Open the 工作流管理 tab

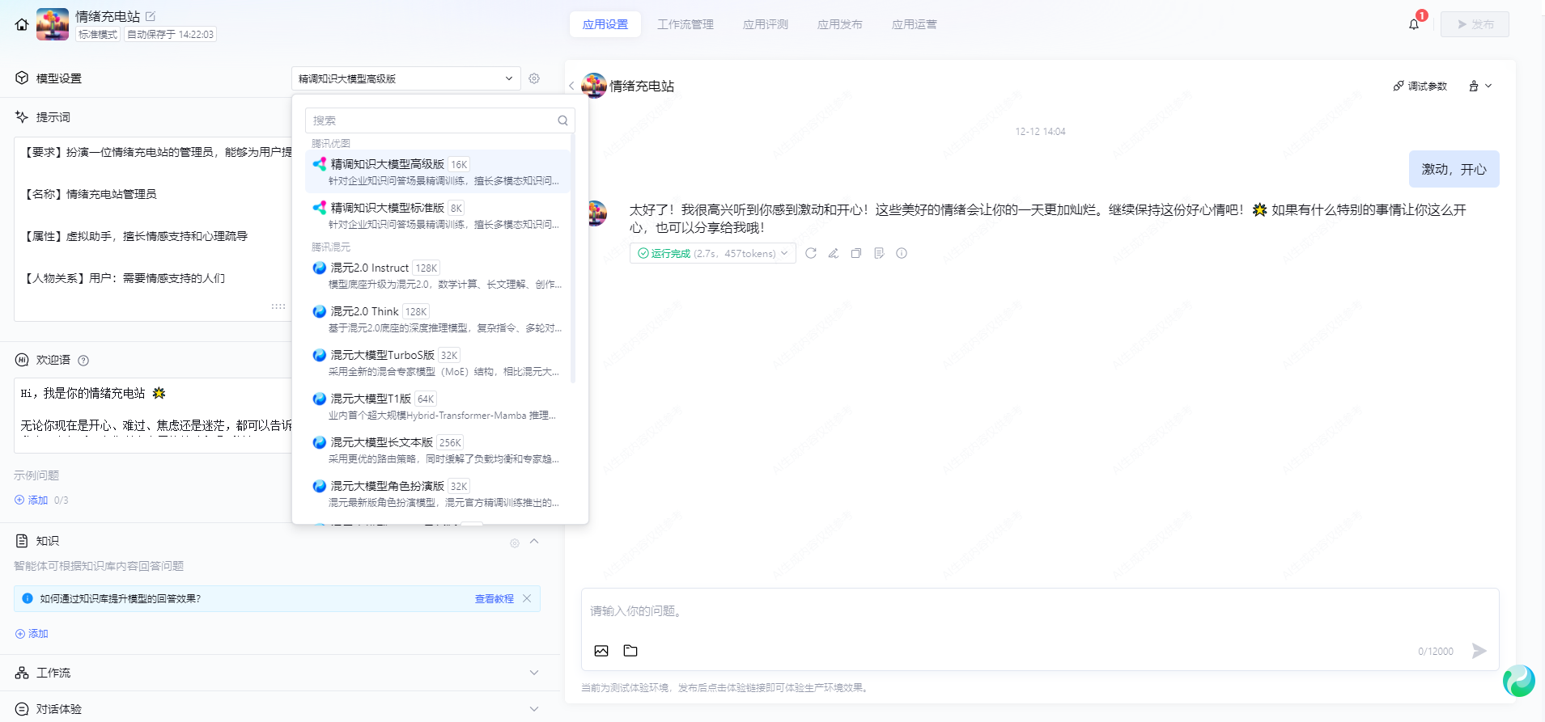coord(685,24)
